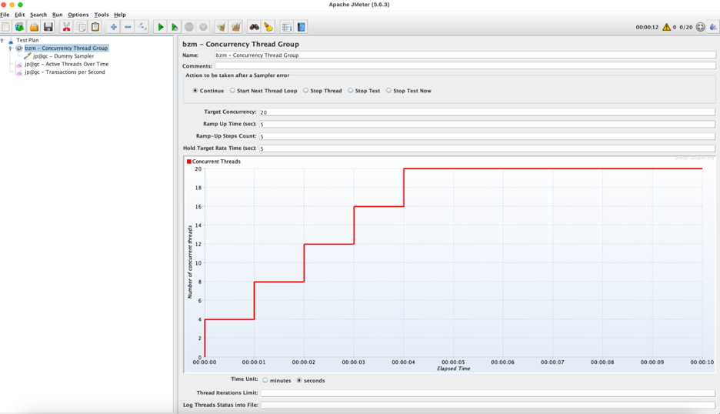This screenshot has height=414, width=720.
Task: Click the Target Concurrency input field
Action: click(486, 112)
